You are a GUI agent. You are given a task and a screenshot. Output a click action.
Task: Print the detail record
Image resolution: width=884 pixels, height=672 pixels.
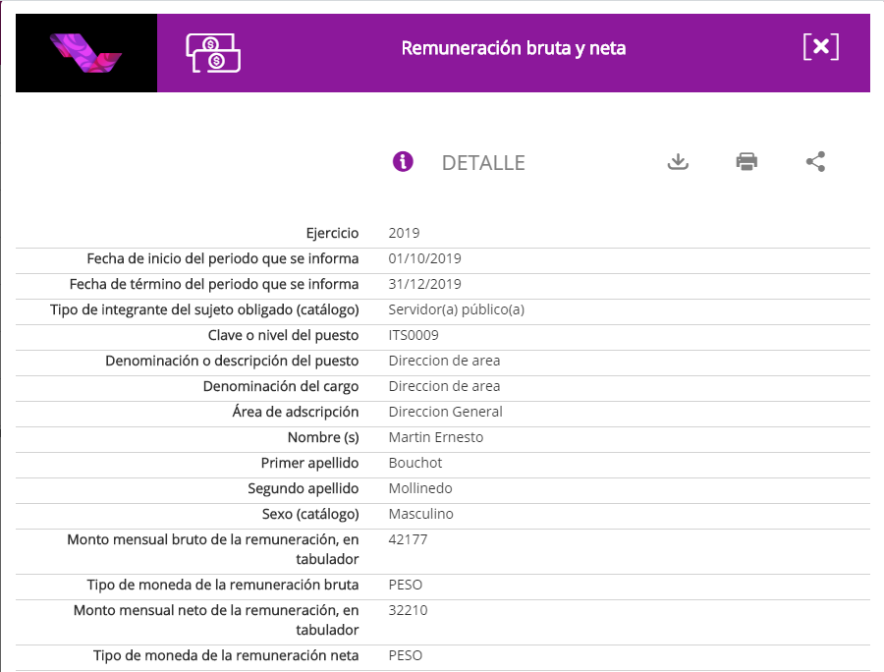[746, 162]
